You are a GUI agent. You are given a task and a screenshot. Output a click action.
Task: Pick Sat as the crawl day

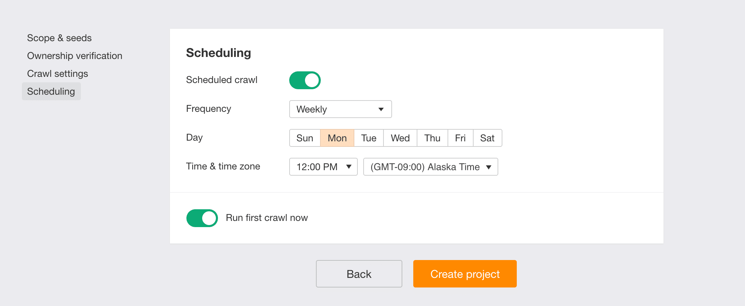pos(487,138)
